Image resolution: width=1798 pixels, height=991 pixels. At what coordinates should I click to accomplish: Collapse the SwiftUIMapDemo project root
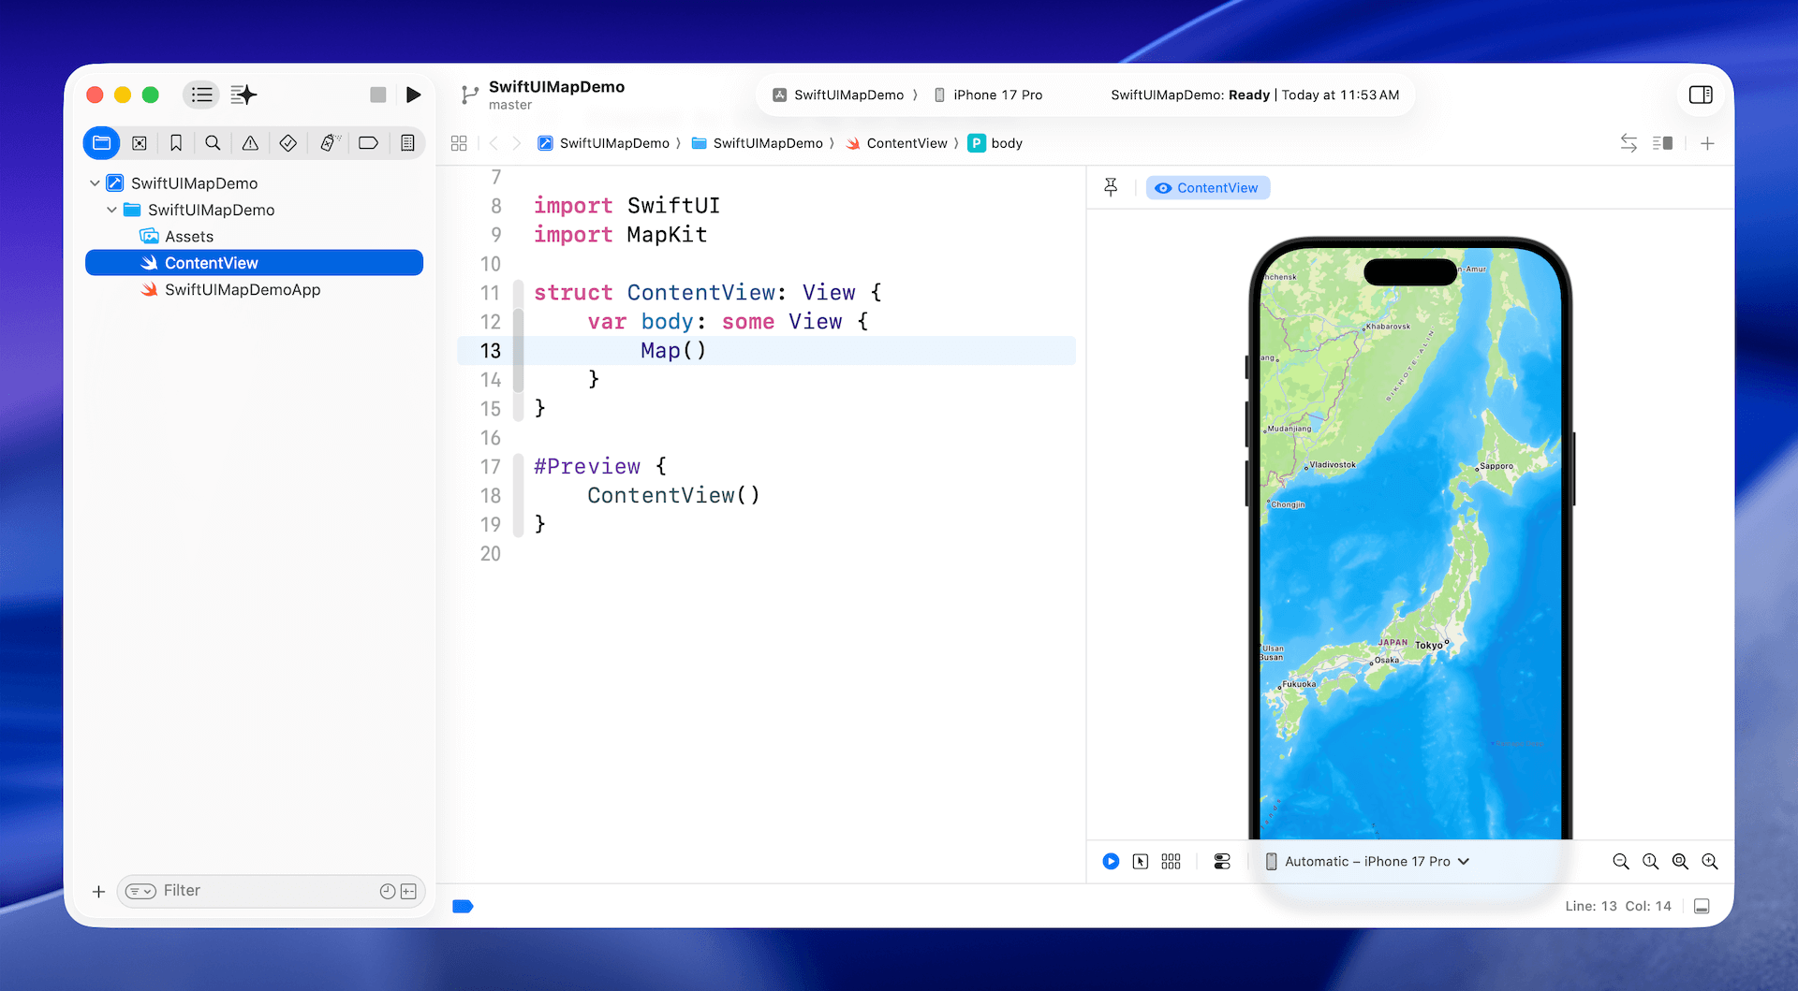pyautogui.click(x=95, y=183)
